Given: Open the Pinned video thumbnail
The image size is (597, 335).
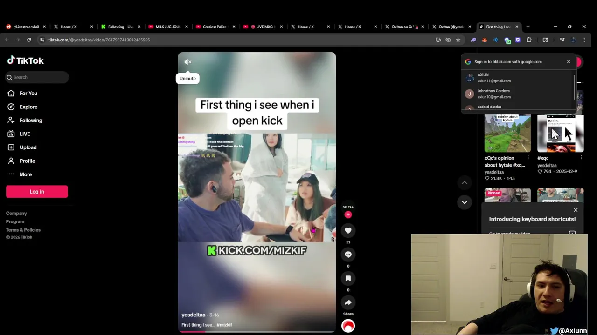Looking at the screenshot, I should click(x=507, y=195).
